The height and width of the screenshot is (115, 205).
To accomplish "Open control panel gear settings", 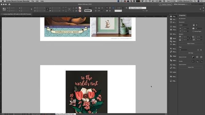I will point(203,8).
